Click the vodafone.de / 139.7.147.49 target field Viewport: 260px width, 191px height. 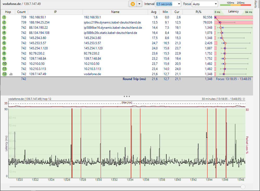click(x=65, y=4)
